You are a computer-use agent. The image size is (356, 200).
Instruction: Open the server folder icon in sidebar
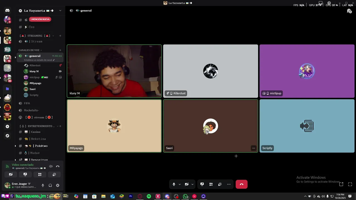(x=8, y=89)
